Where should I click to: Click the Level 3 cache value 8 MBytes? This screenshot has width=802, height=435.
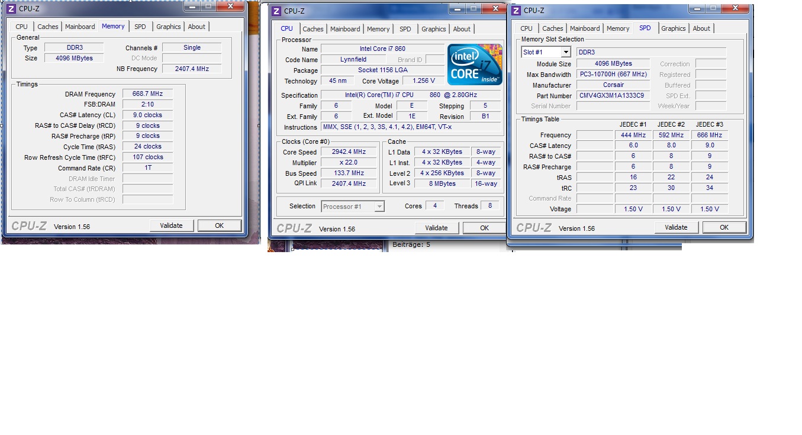click(442, 183)
